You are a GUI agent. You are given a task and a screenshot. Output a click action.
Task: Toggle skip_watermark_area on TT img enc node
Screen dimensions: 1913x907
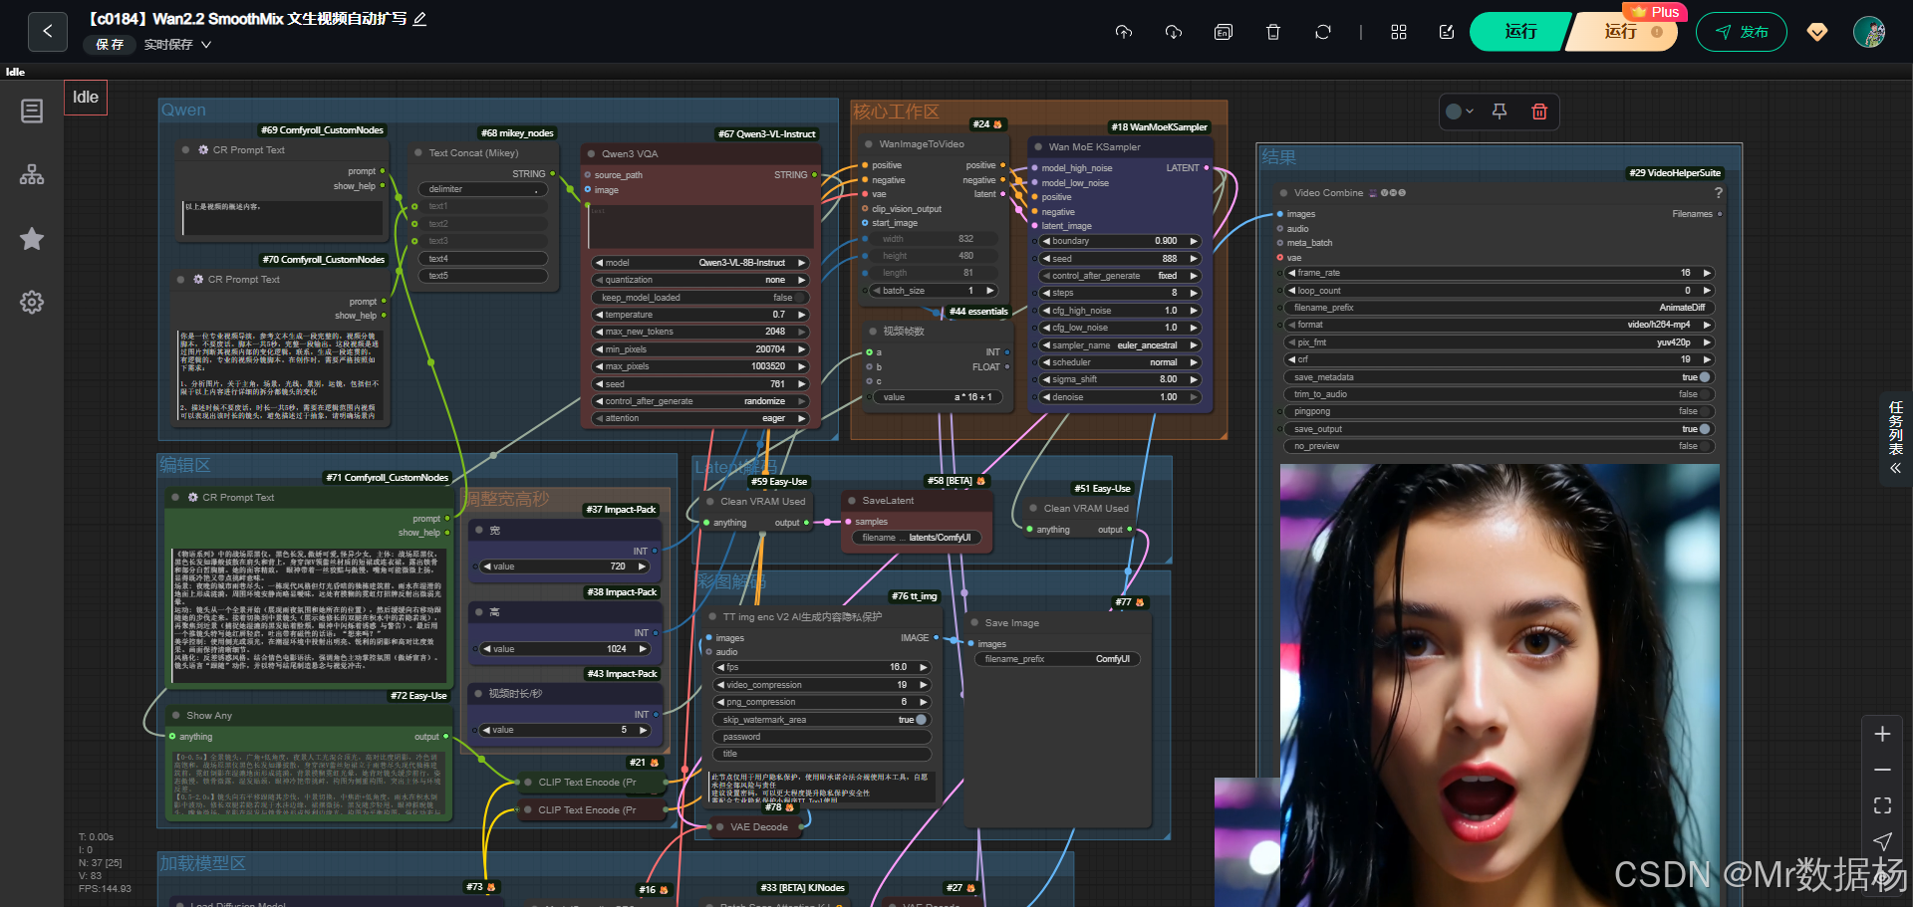tap(822, 720)
